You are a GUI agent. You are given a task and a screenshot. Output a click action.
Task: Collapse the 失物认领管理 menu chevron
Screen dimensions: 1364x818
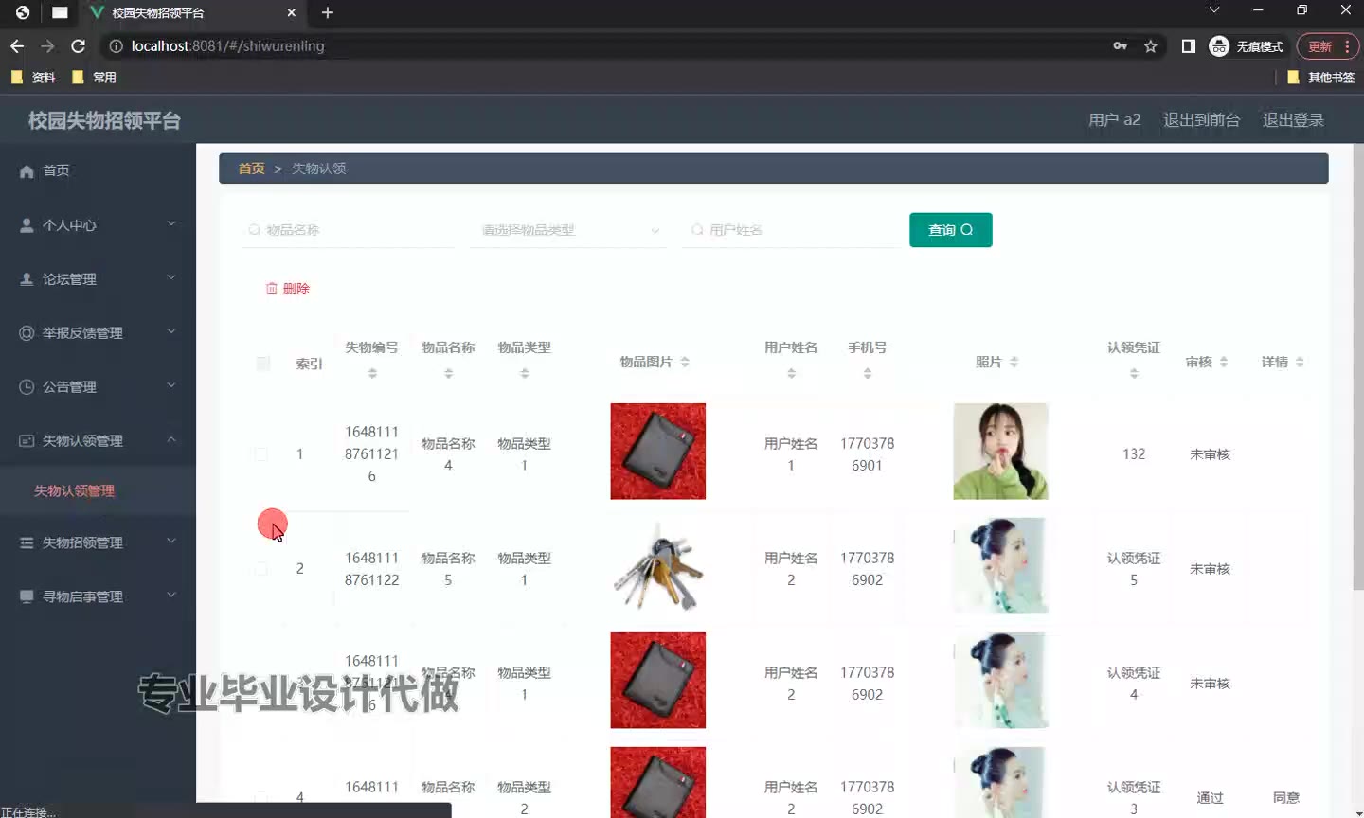pyautogui.click(x=171, y=440)
